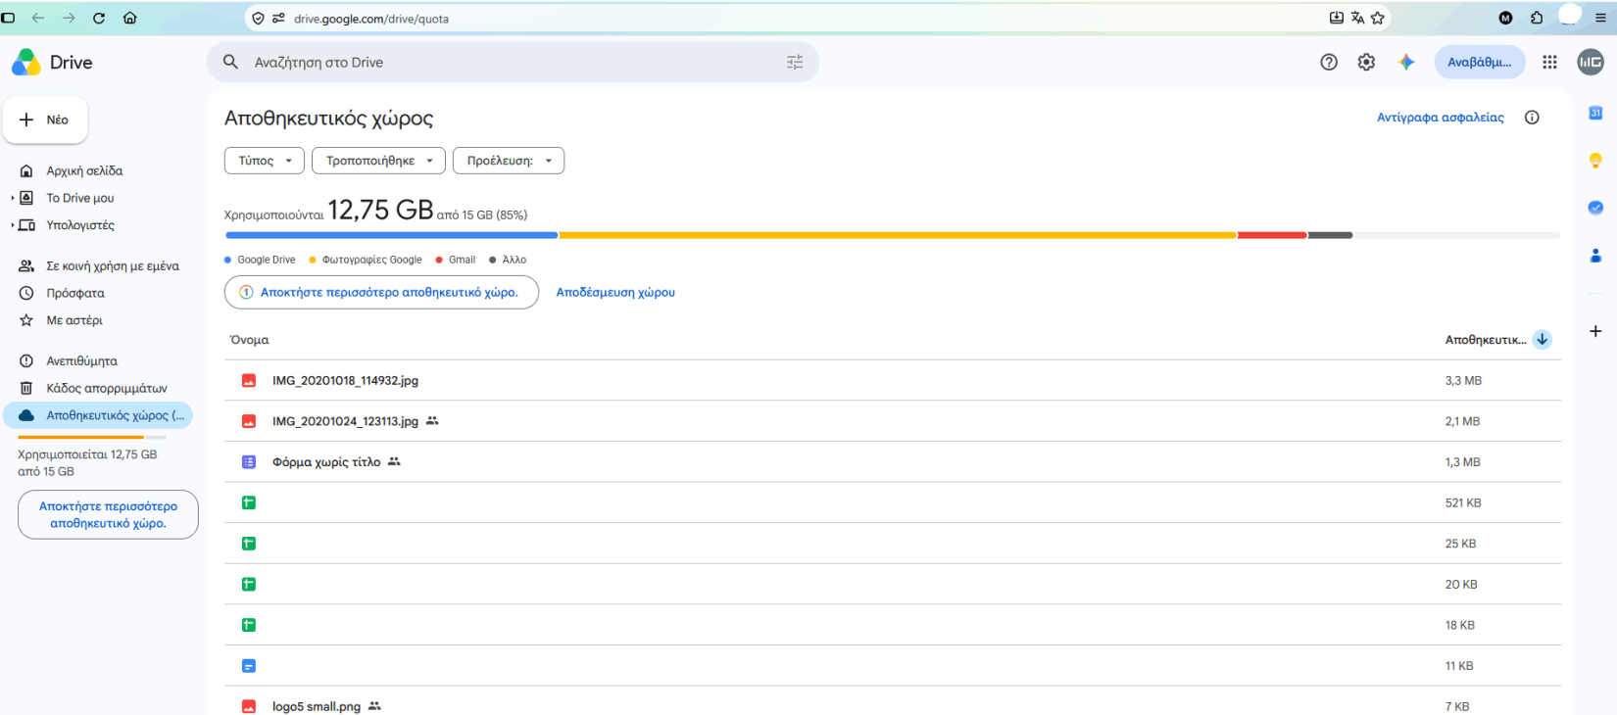
Task: Click the translate page icon in address bar
Action: [x=1357, y=18]
